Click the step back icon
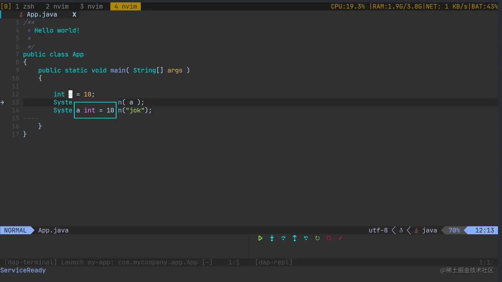This screenshot has width=502, height=282. (x=306, y=238)
